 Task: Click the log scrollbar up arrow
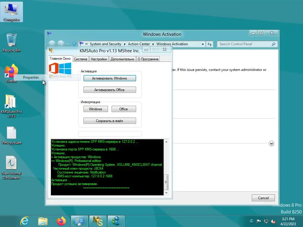point(166,142)
